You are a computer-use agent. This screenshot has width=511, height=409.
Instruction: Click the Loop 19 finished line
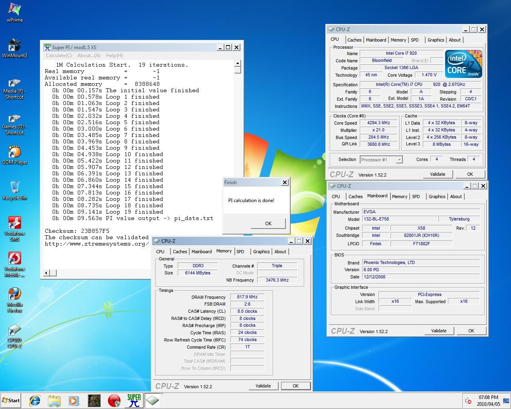108,212
